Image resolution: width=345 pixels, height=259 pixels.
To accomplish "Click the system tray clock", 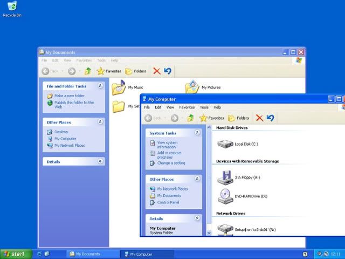I will coord(335,254).
